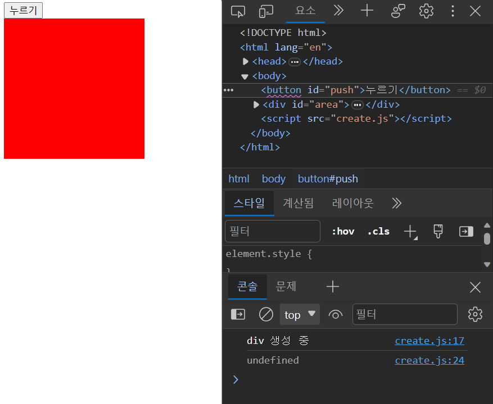The width and height of the screenshot is (493, 404).
Task: Activate the inspect element picker icon
Action: [238, 11]
